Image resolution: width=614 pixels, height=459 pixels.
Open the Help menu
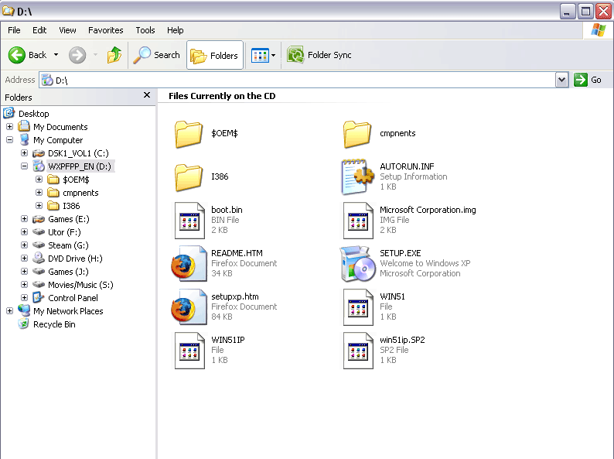click(175, 30)
